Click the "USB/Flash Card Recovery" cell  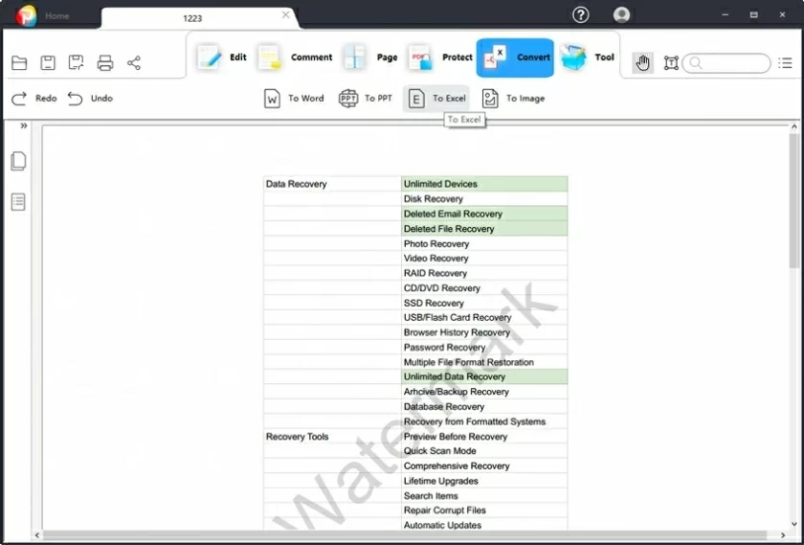click(x=484, y=317)
